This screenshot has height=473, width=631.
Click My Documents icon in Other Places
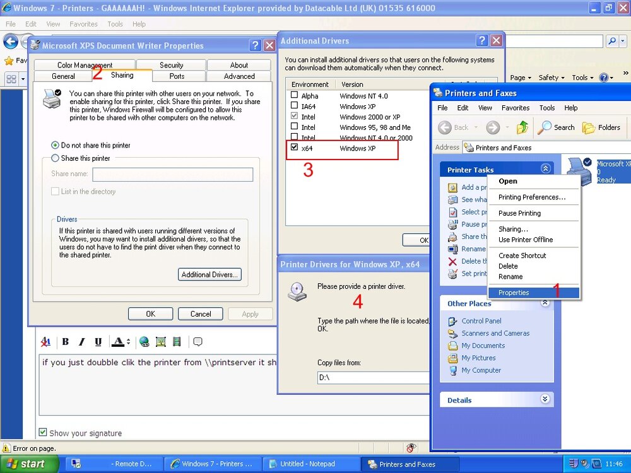[452, 346]
